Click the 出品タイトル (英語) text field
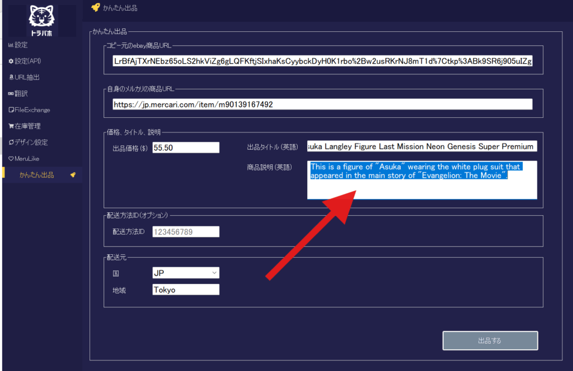Image resolution: width=573 pixels, height=371 pixels. (x=421, y=146)
